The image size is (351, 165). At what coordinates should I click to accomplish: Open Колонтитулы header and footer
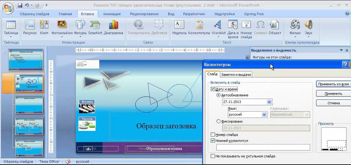pos(199,27)
